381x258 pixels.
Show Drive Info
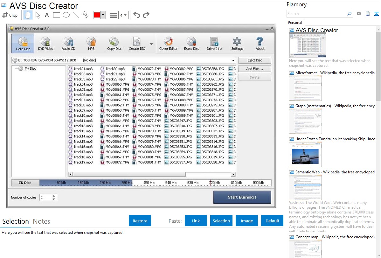click(214, 43)
